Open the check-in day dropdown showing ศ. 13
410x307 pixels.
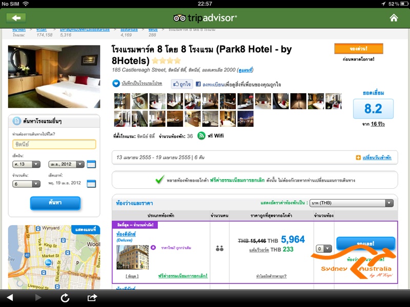pyautogui.click(x=27, y=164)
